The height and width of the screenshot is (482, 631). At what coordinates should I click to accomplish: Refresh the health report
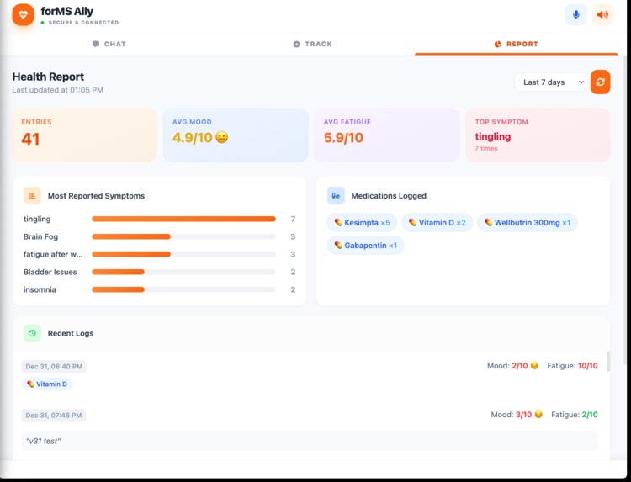[x=601, y=82]
